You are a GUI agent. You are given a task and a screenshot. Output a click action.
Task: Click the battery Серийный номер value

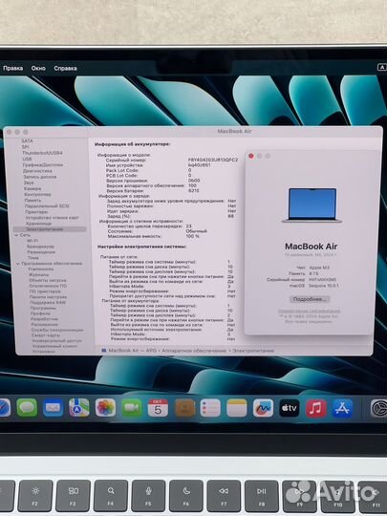point(212,160)
